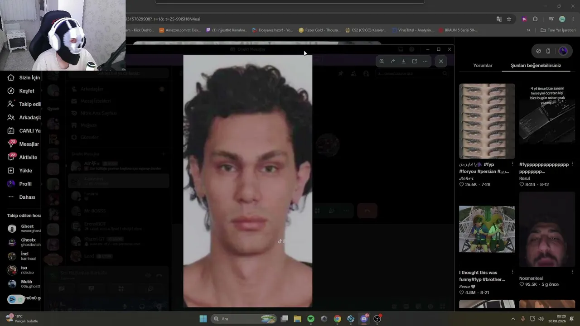This screenshot has width=580, height=326.
Task: Open TikTok Yükle upload page
Action: coord(19,171)
